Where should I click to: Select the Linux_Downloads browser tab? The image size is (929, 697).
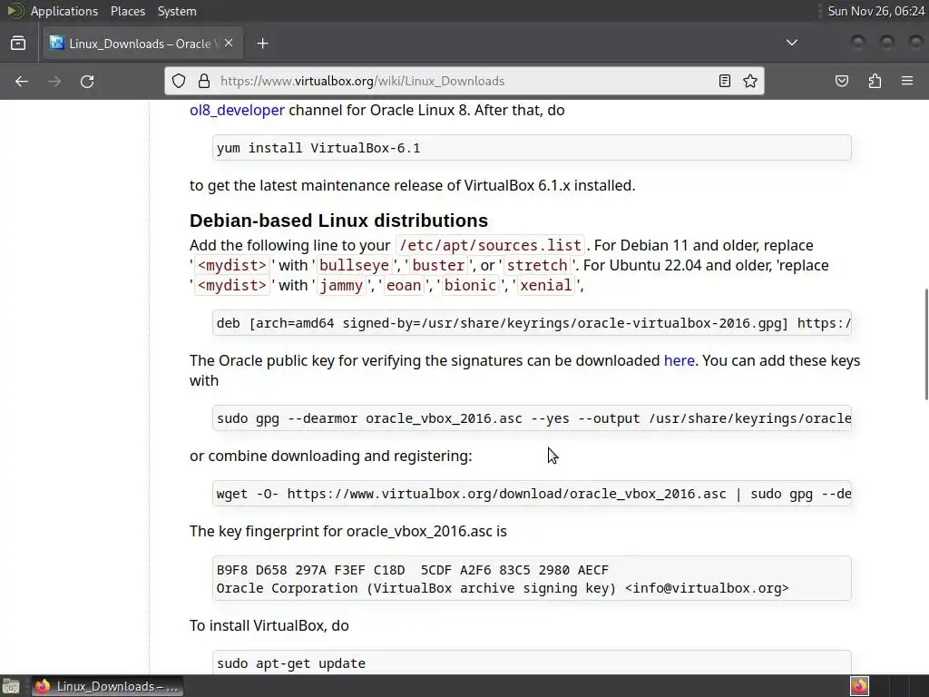click(142, 44)
